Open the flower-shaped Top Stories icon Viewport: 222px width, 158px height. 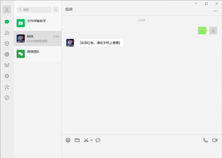click(x=7, y=76)
